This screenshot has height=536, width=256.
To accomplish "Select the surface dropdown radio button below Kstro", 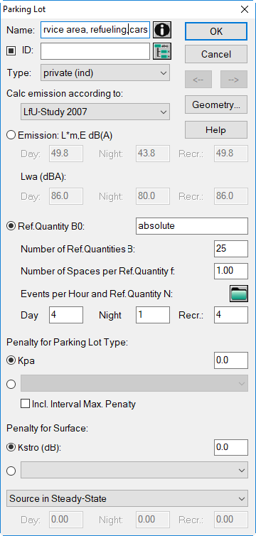I will tap(11, 471).
